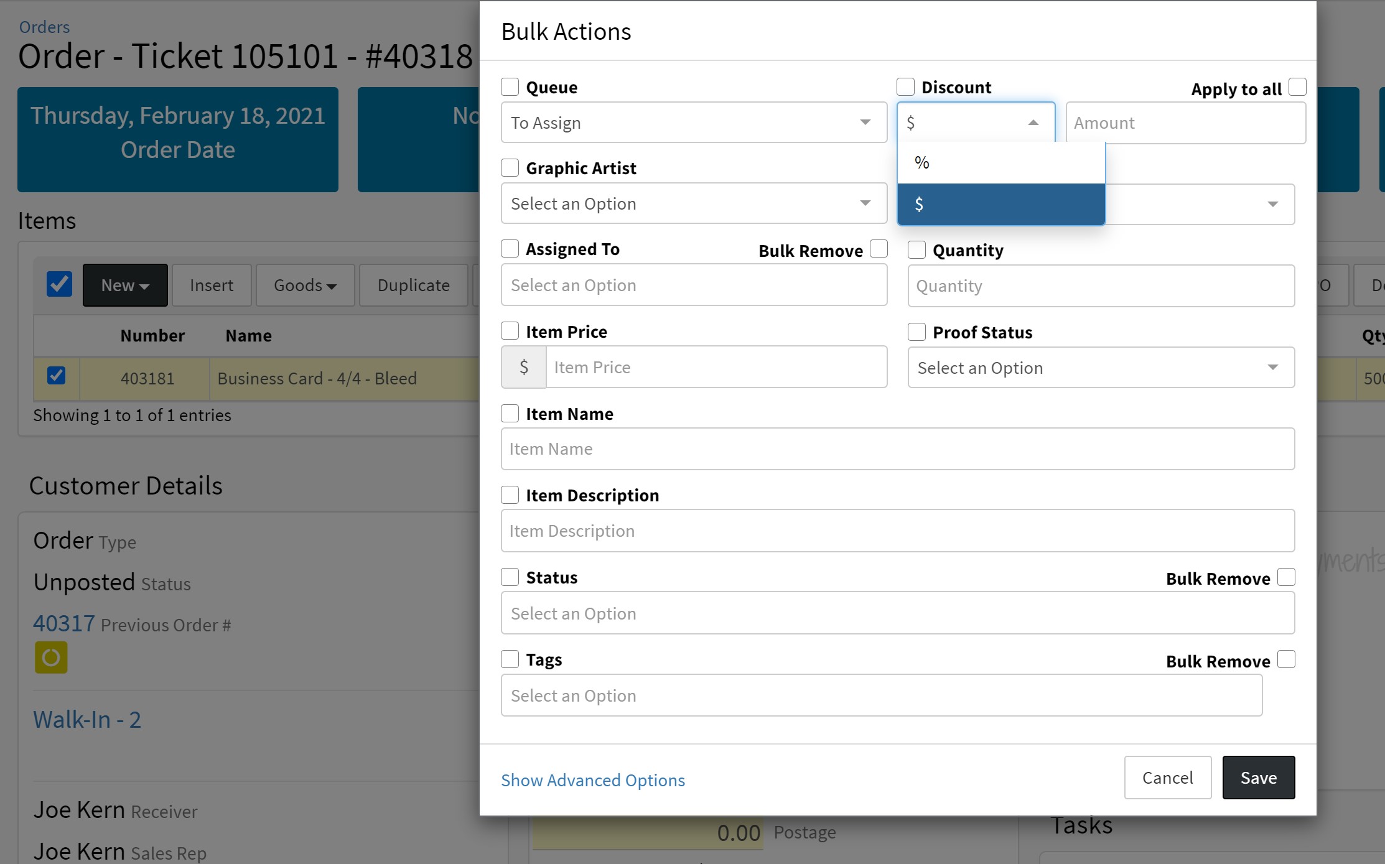The height and width of the screenshot is (864, 1385).
Task: Click the yellow circular reorder icon
Action: (51, 657)
